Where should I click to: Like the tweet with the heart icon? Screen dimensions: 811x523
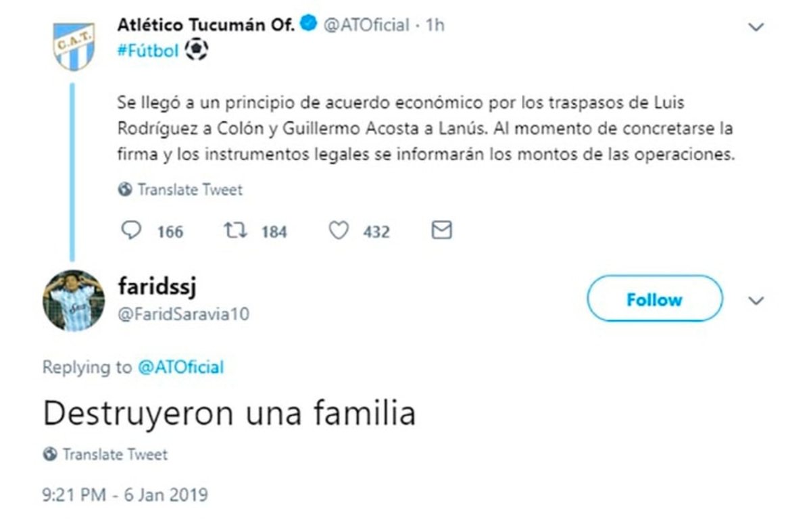coord(338,231)
